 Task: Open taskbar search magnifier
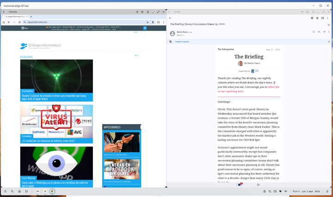point(12,191)
